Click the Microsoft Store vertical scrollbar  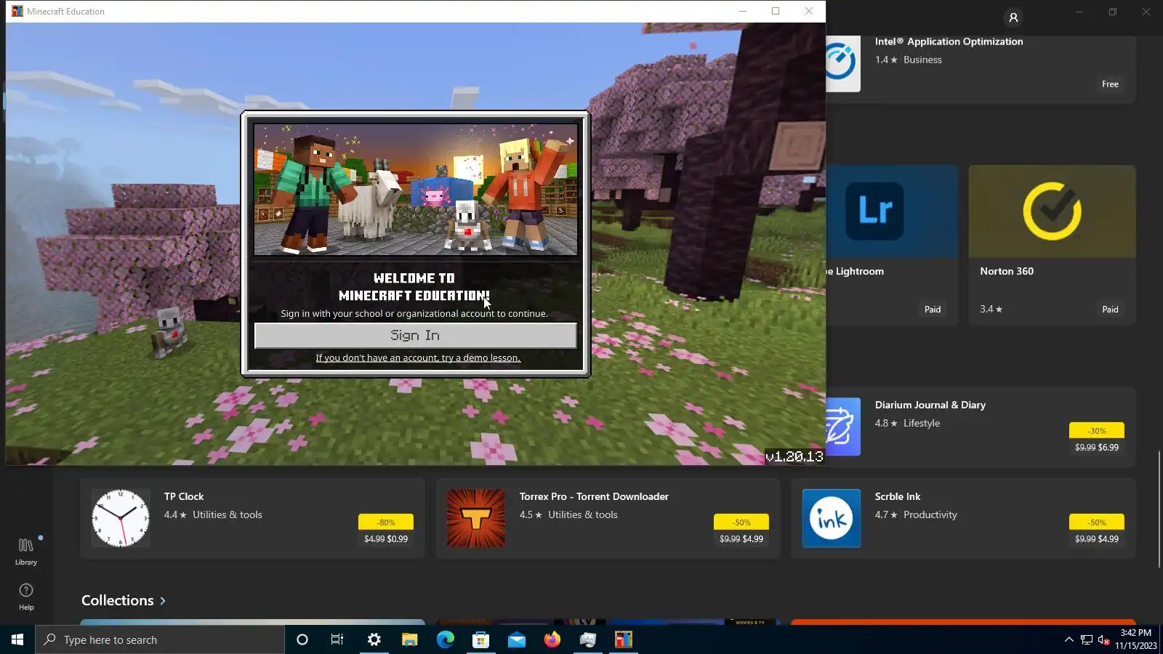[x=1159, y=509]
